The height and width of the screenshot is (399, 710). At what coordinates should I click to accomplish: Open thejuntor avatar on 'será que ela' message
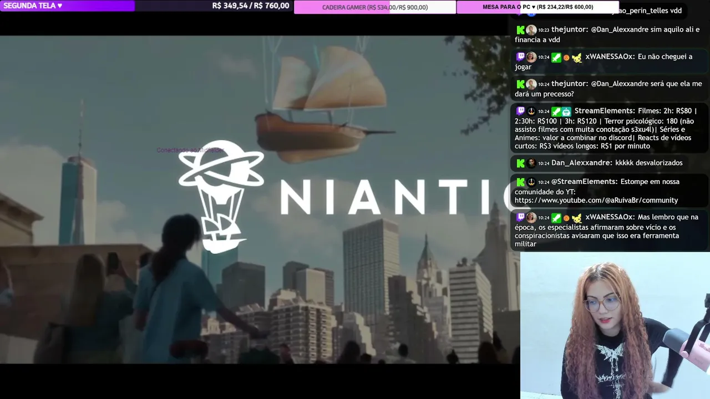531,84
